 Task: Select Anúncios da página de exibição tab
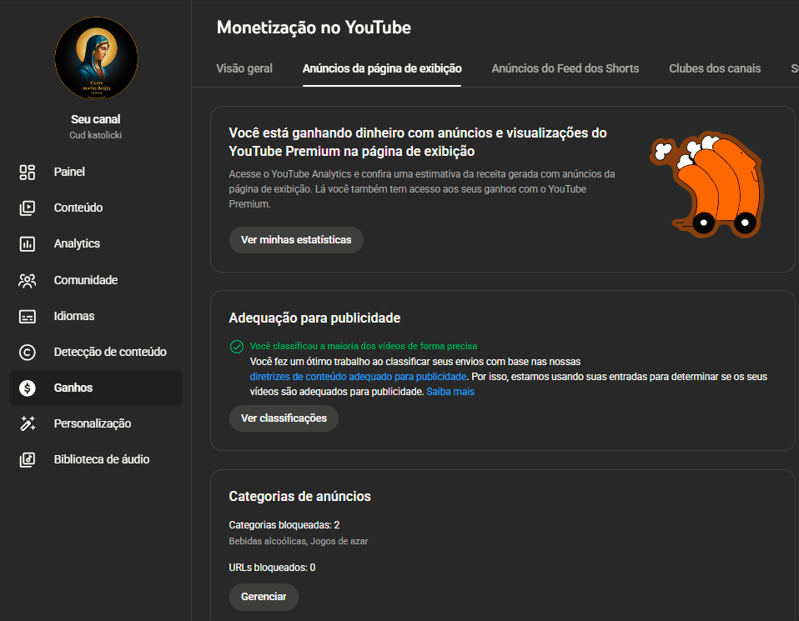point(382,68)
